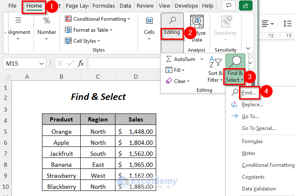Choose Replace... from the menu

[252, 105]
